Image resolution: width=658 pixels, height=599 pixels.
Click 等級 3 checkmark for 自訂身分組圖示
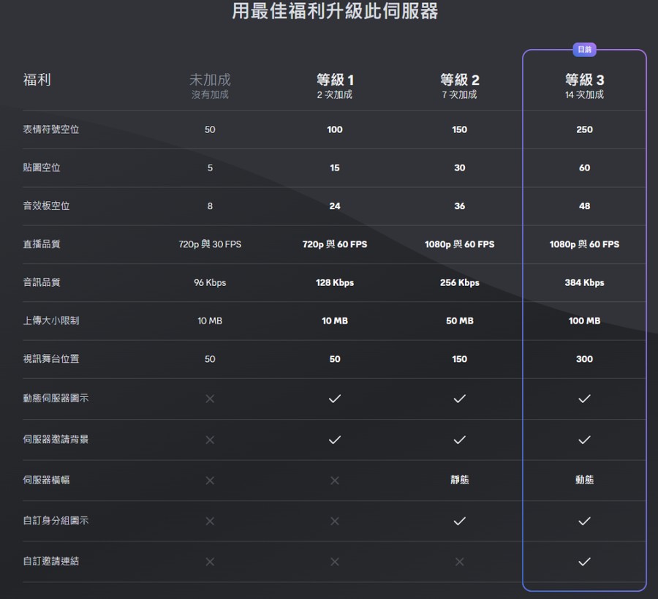pyautogui.click(x=584, y=521)
